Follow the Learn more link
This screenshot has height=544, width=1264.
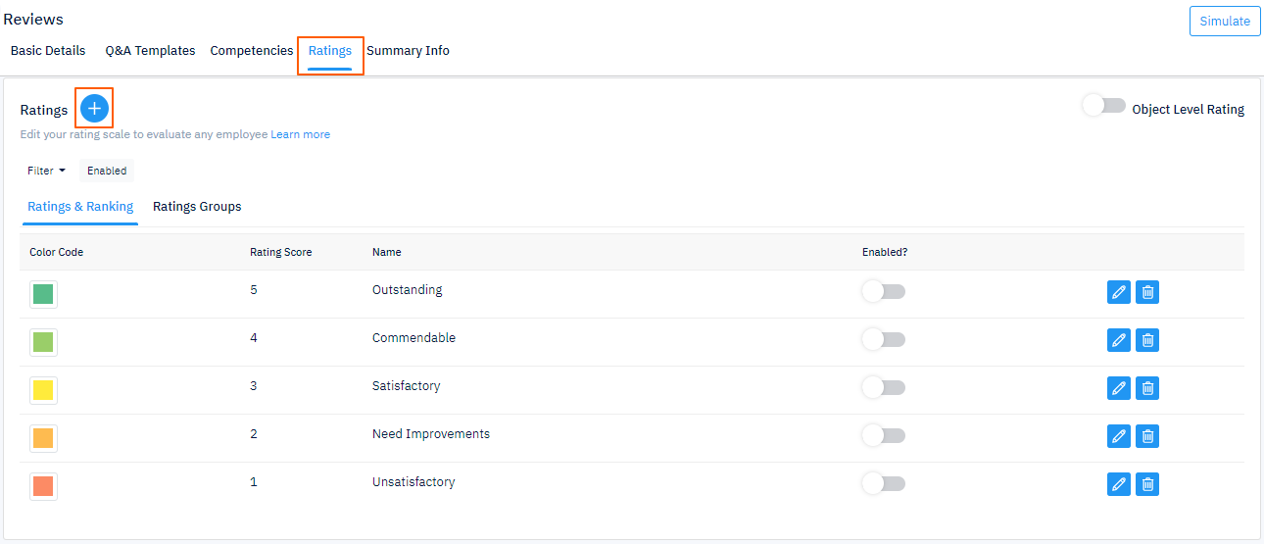point(301,134)
